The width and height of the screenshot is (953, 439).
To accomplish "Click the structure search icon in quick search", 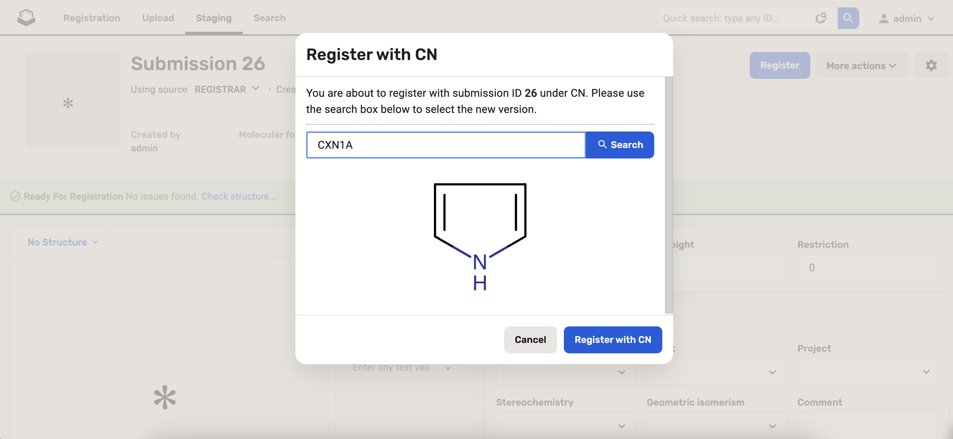I will tap(821, 18).
